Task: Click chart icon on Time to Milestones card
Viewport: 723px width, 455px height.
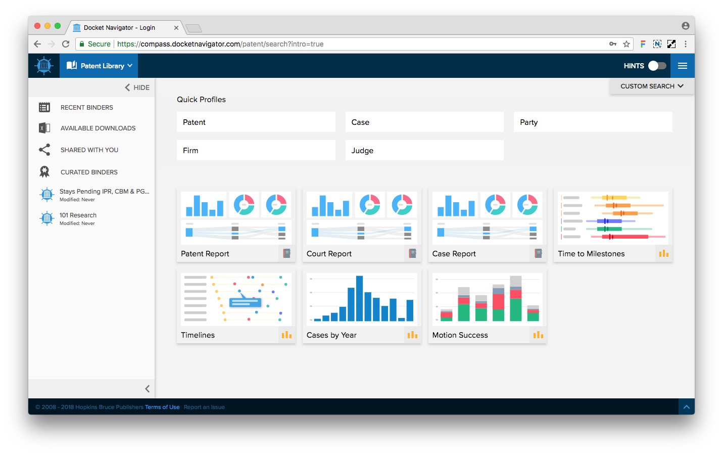Action: 664,253
